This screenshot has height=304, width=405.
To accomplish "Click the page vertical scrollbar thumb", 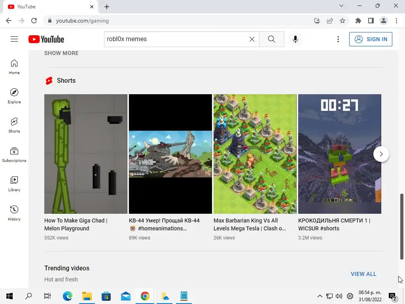I will [402, 226].
